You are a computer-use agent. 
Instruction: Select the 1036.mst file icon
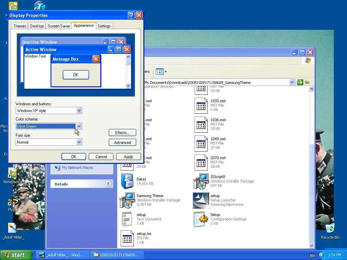(201, 125)
